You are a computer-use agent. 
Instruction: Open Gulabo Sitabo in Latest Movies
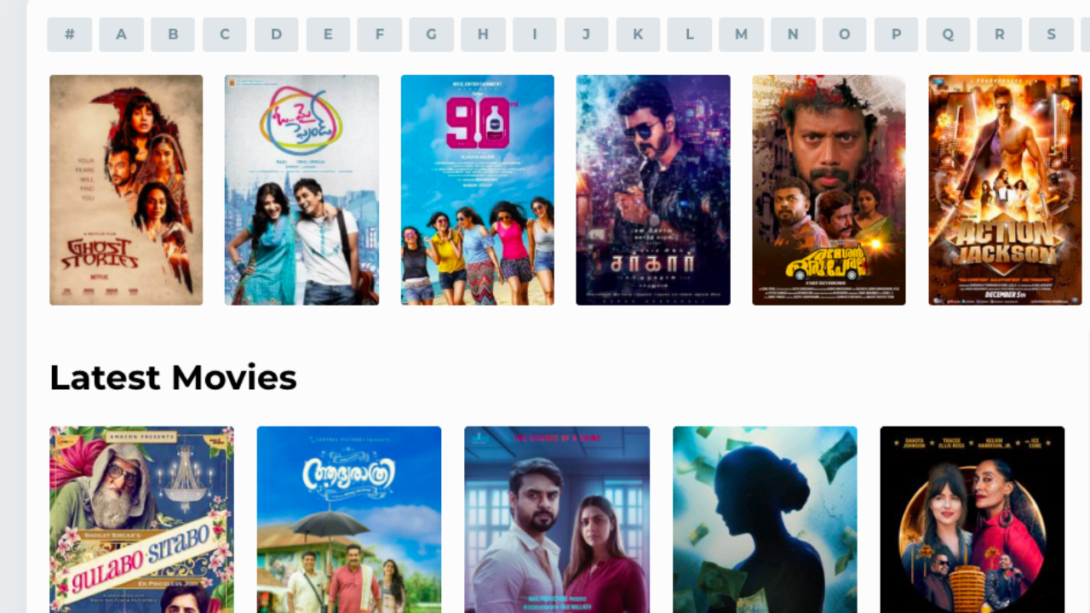click(x=141, y=519)
